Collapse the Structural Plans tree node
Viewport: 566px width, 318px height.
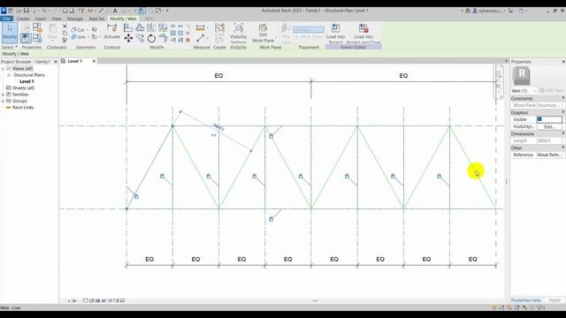9,75
